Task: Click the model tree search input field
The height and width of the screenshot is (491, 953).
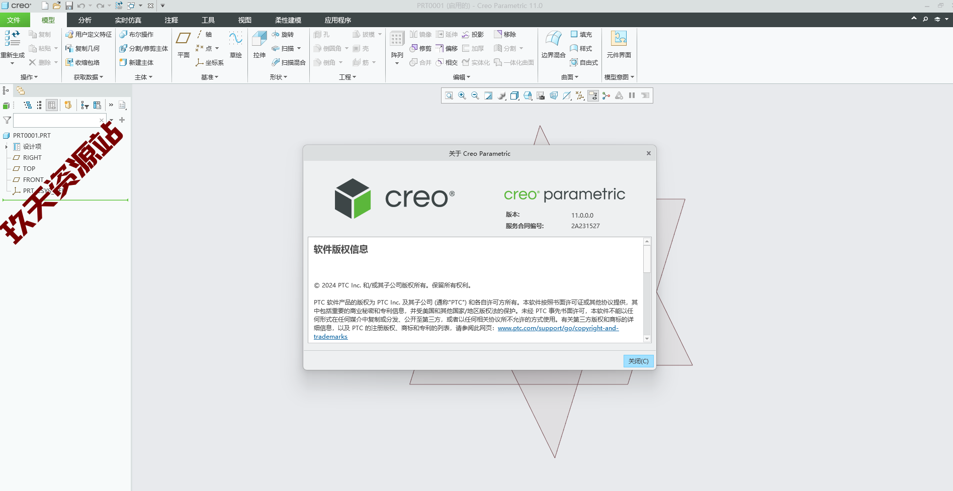Action: pos(59,120)
